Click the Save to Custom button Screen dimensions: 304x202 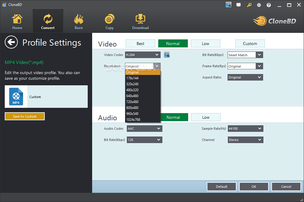point(25,116)
